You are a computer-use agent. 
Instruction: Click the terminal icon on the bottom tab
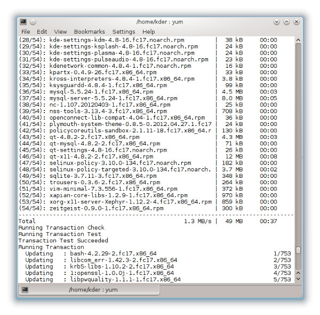click(25, 289)
